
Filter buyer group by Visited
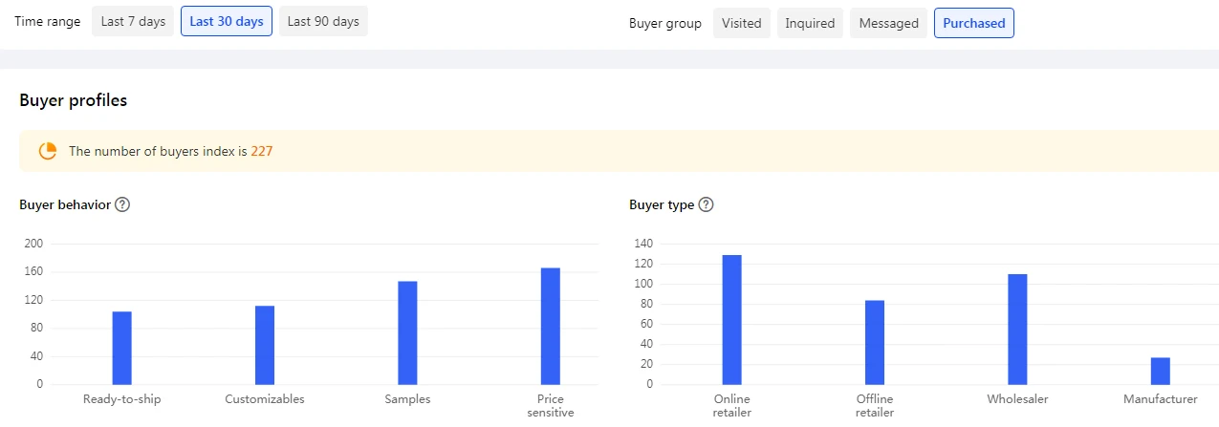(742, 23)
